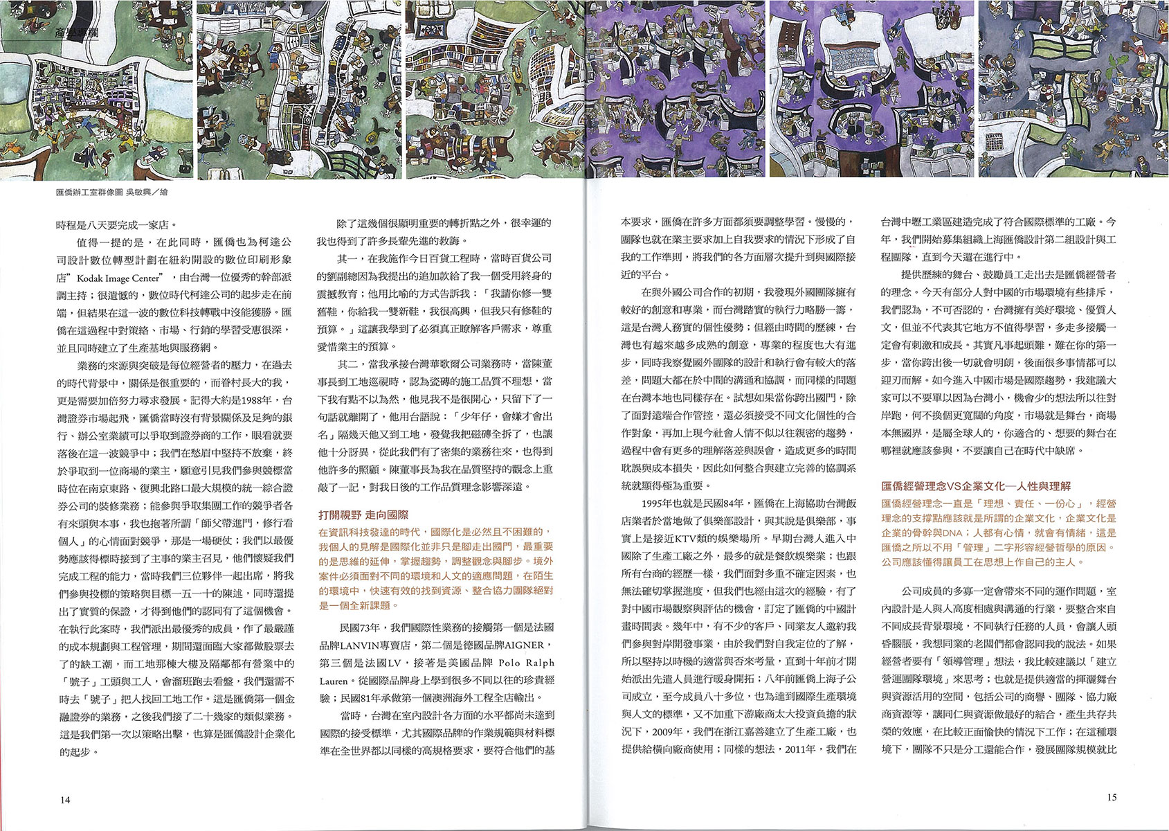Click the line starting 民國73年
Screen dimensions: 1169x831
pos(447,628)
